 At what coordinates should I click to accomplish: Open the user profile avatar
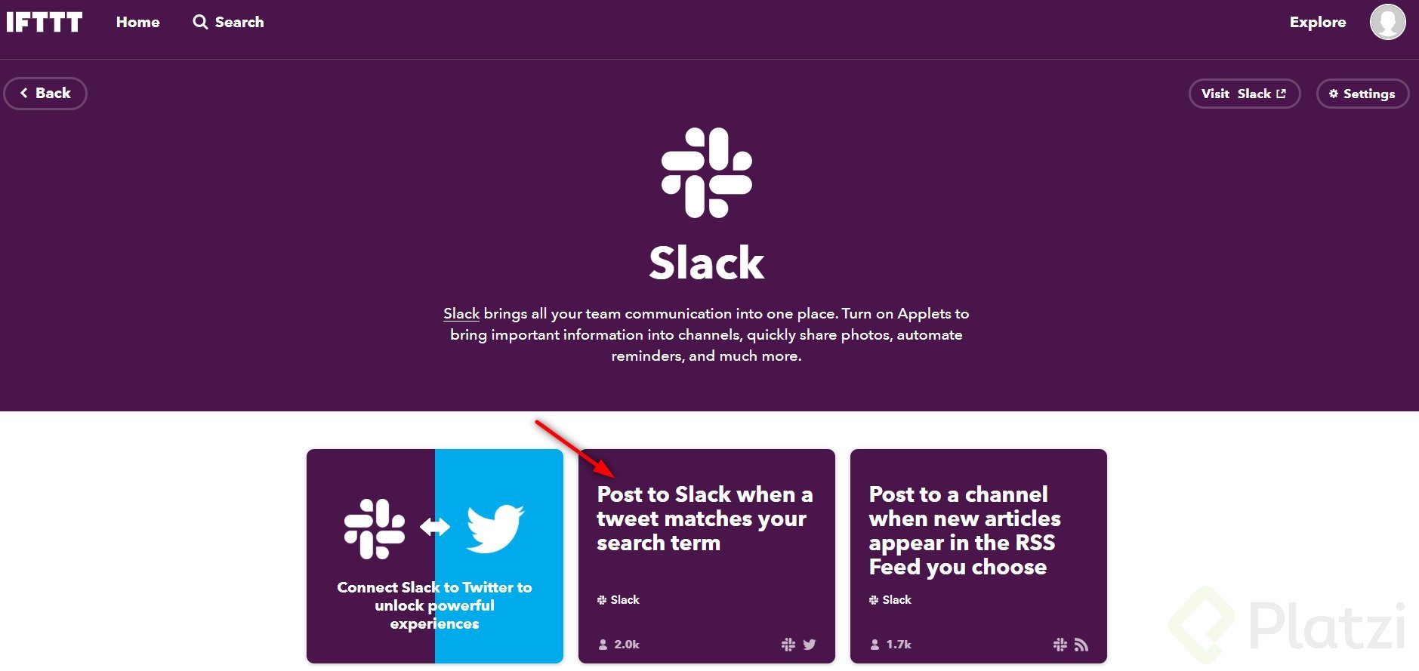click(1387, 22)
